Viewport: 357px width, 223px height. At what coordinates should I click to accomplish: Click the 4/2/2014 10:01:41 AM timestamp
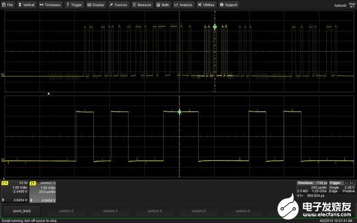336,221
